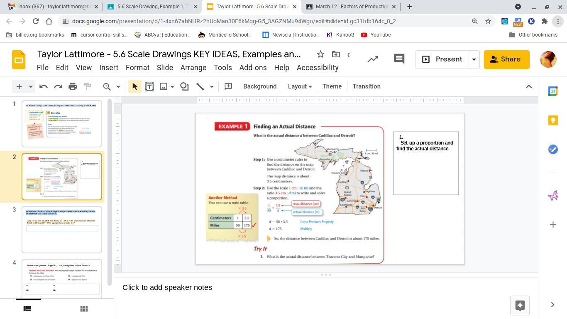Add a comment using toolbar icon
This screenshot has height=319, width=567.
point(228,86)
